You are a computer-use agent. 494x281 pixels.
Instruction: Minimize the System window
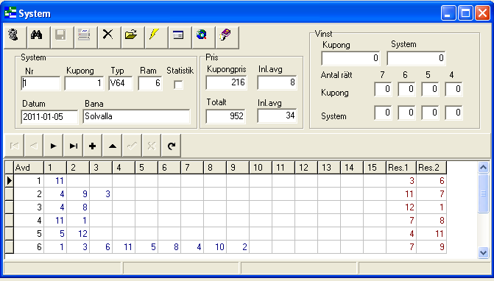(448, 13)
